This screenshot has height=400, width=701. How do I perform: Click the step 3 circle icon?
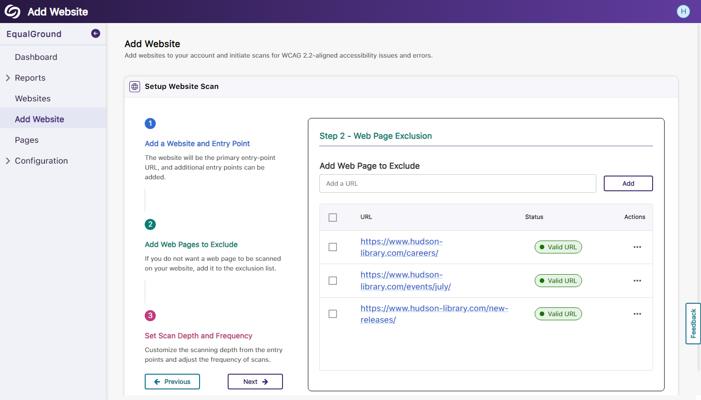click(150, 316)
